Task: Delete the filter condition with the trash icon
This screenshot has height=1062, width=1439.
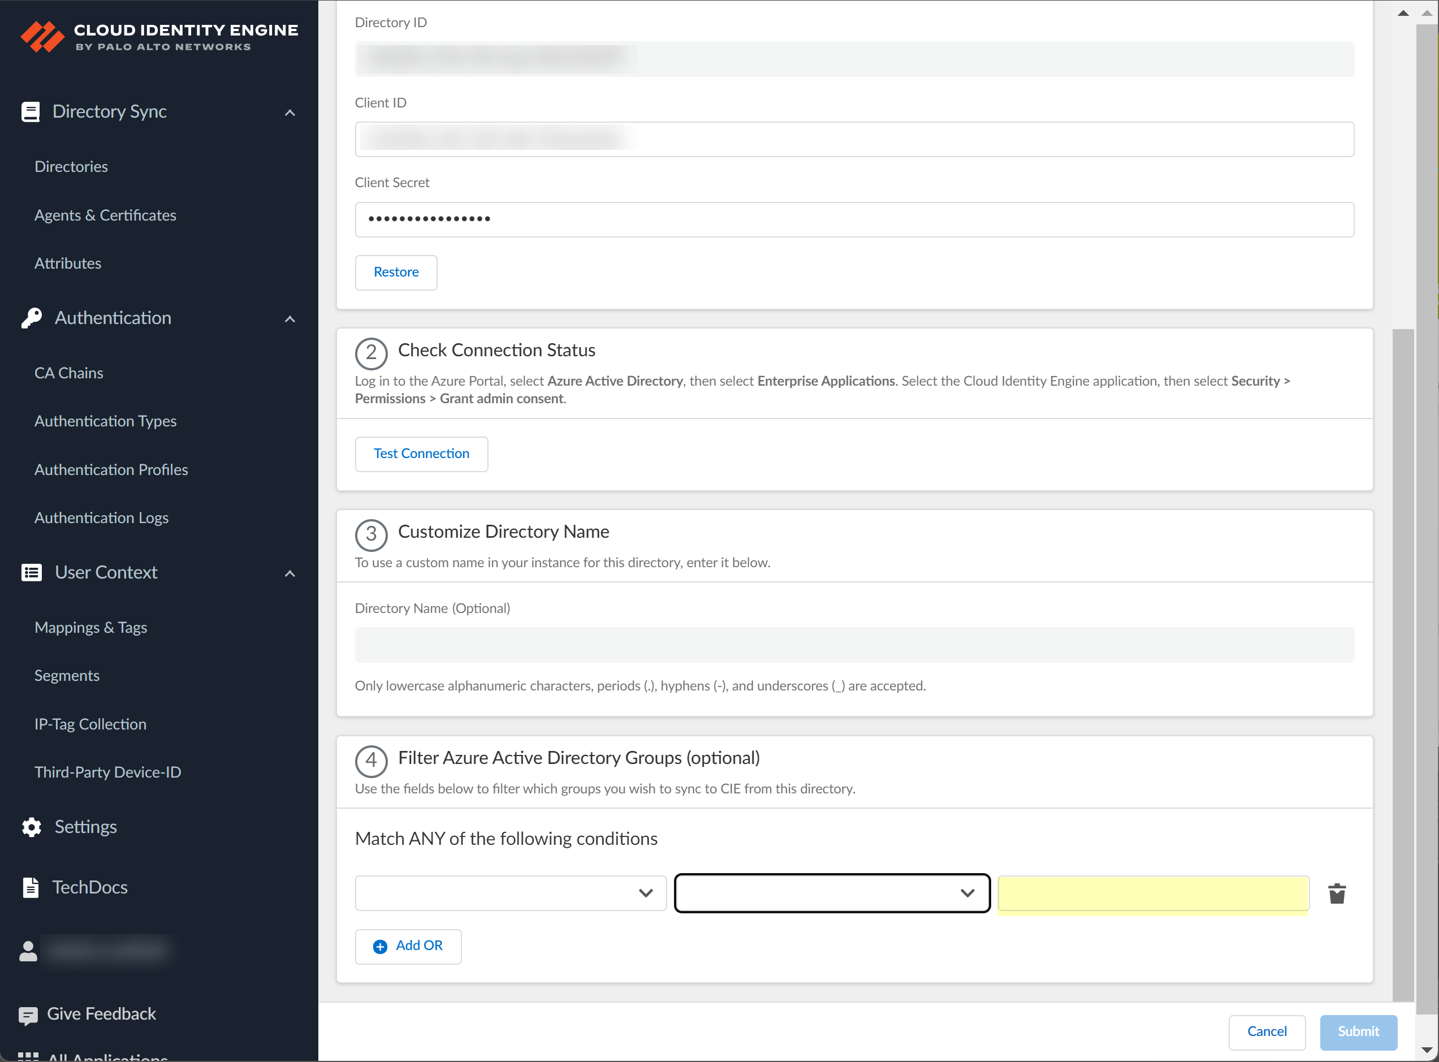Action: click(x=1337, y=893)
